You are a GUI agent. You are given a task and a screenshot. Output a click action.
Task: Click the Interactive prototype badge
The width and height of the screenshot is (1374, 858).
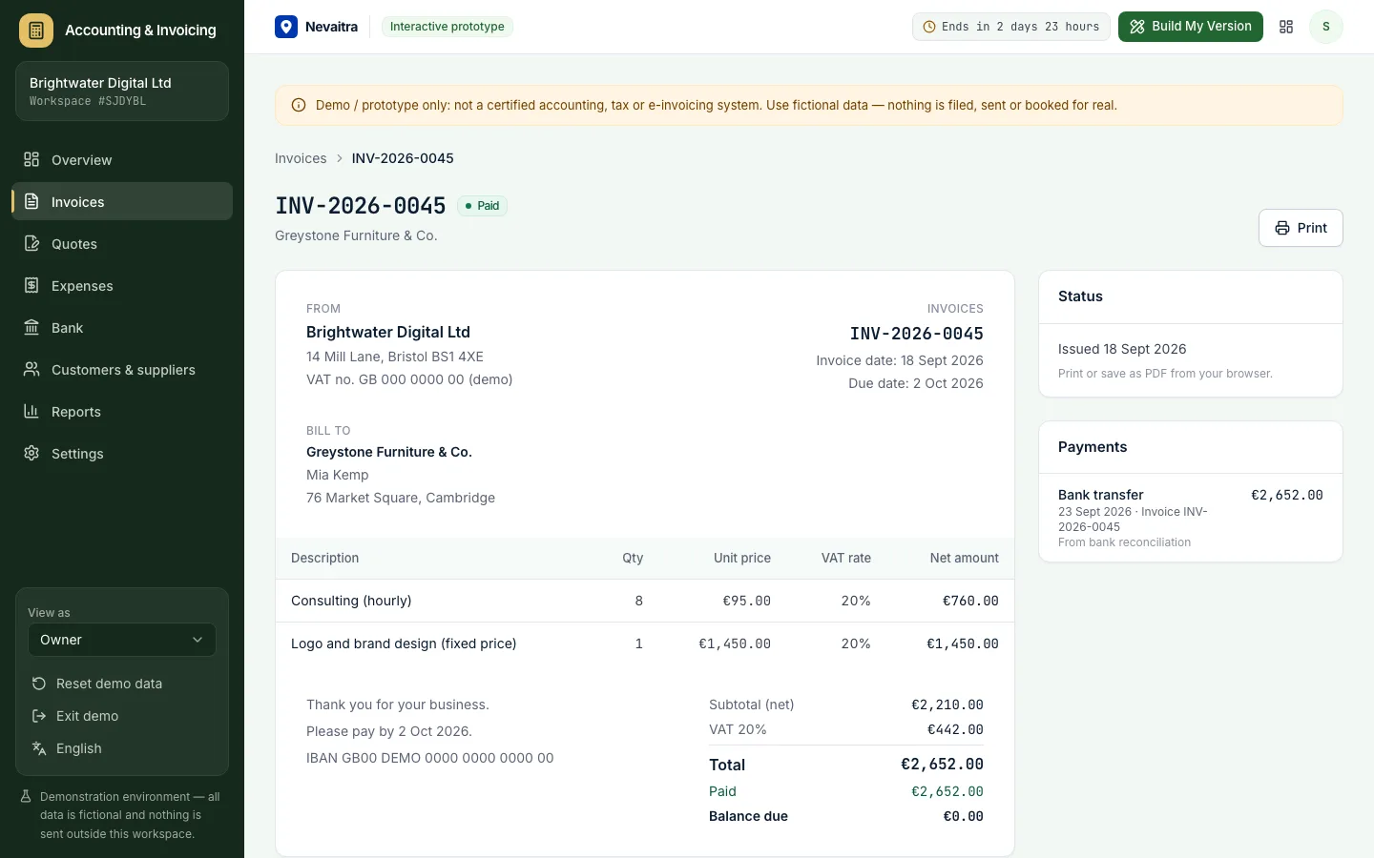click(448, 27)
